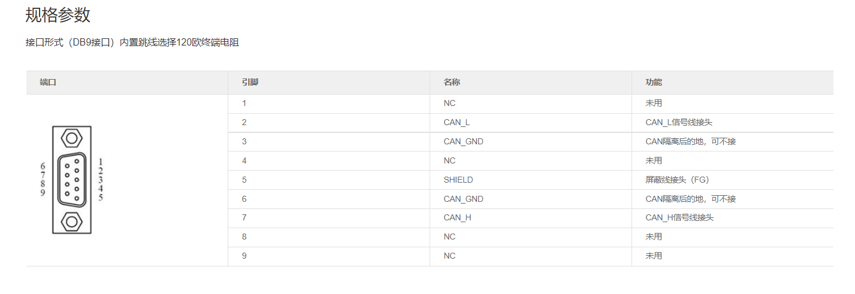The height and width of the screenshot is (294, 855).
Task: Click the DB9 connector diagram image
Action: [71, 180]
